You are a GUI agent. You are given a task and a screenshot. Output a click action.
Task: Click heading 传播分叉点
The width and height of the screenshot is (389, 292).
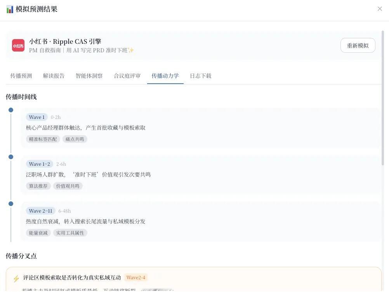[21, 256]
